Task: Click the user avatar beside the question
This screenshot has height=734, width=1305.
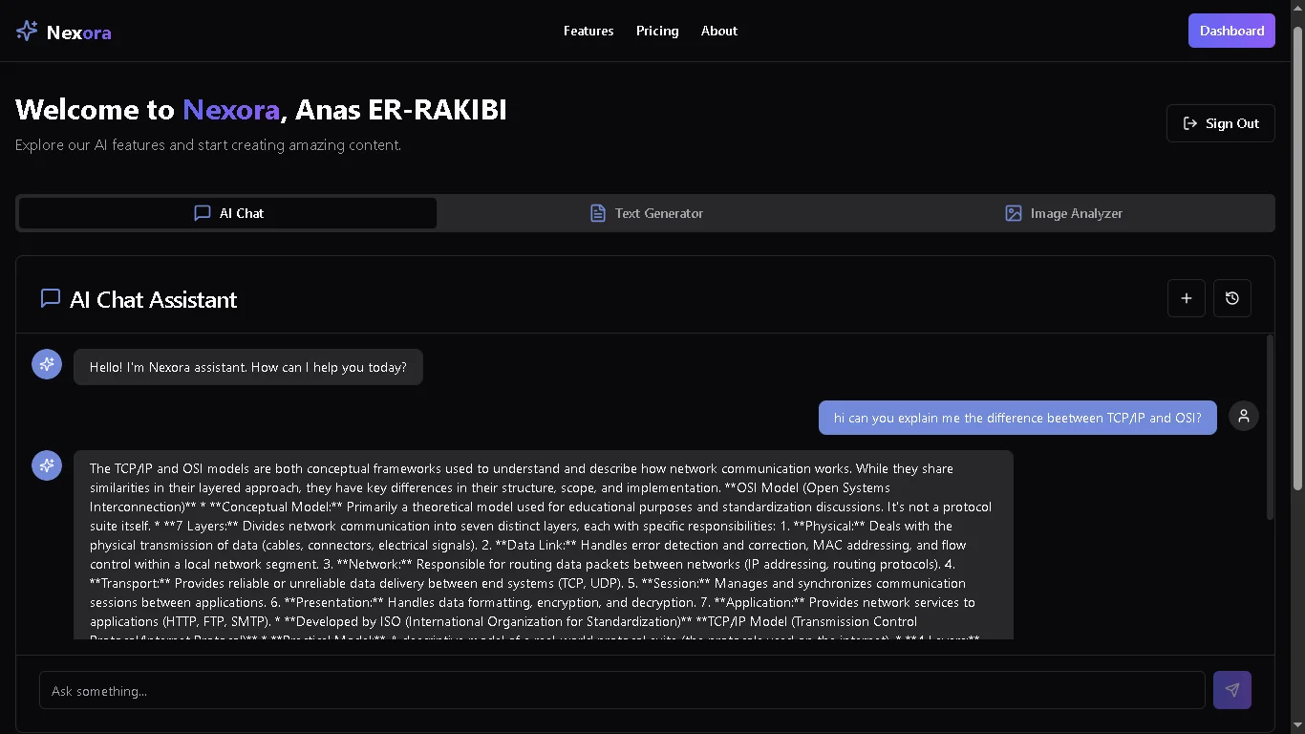Action: click(x=1243, y=416)
